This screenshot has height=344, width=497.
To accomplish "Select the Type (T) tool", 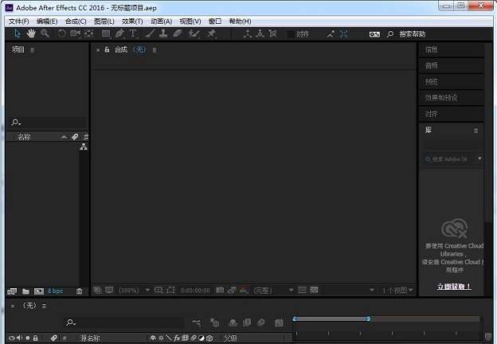I will point(133,33).
